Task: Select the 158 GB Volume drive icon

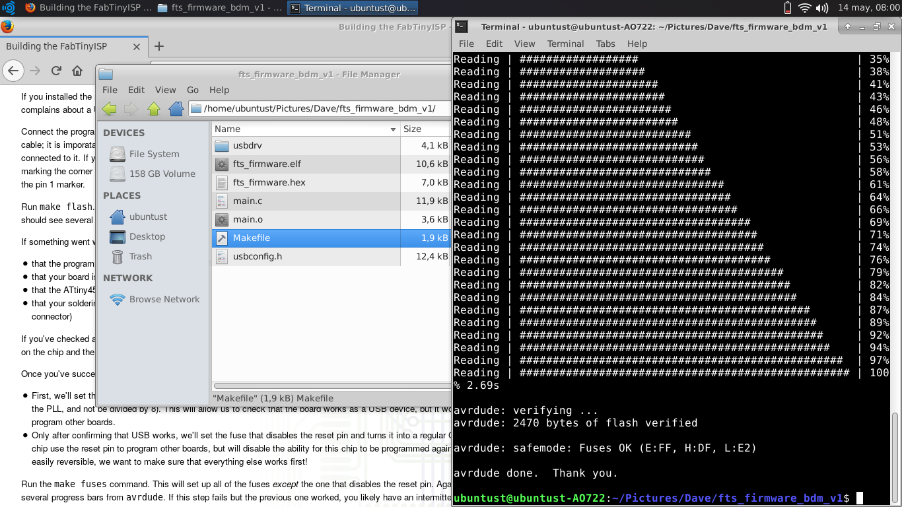Action: point(117,174)
